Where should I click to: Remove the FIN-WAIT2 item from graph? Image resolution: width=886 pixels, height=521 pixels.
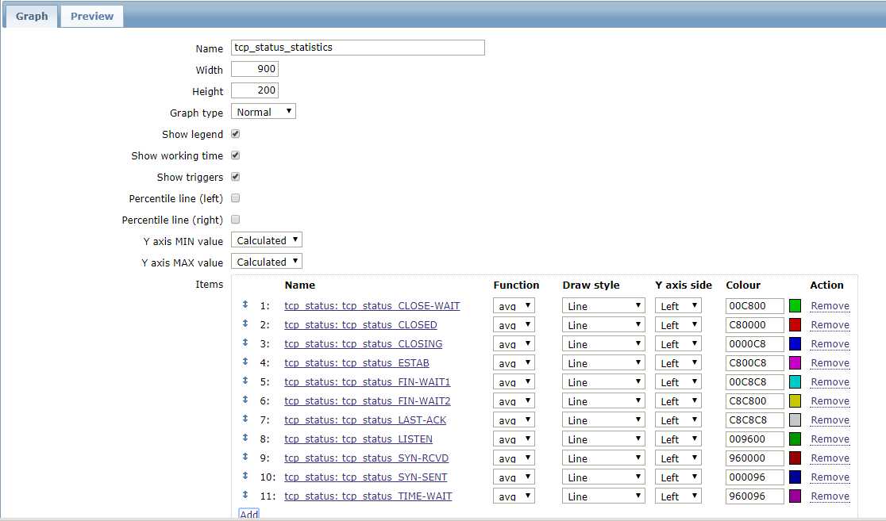[830, 401]
